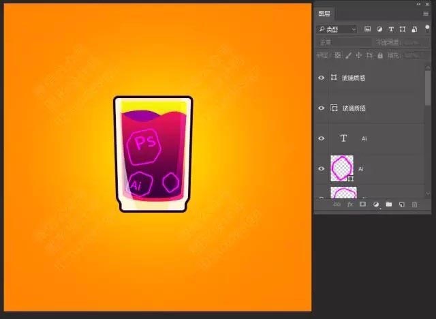Switch to the 图层 tab
Viewport: 436px width, 319px height.
point(324,14)
